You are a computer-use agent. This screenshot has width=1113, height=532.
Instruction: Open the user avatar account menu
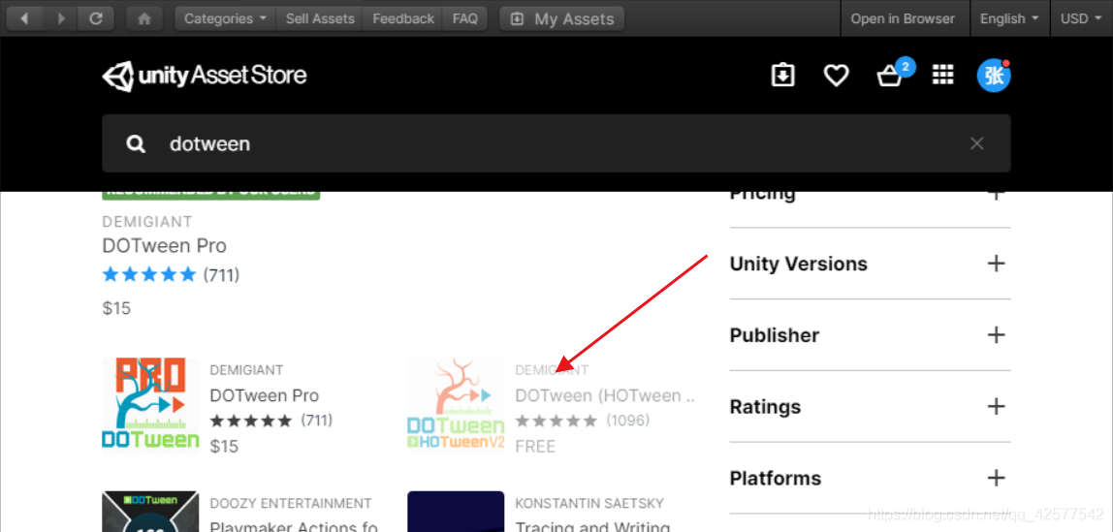point(993,76)
